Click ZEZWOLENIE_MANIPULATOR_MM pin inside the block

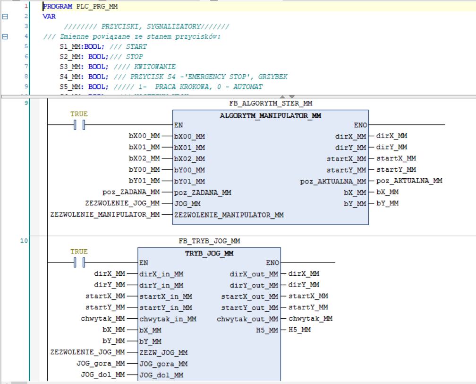coord(229,215)
